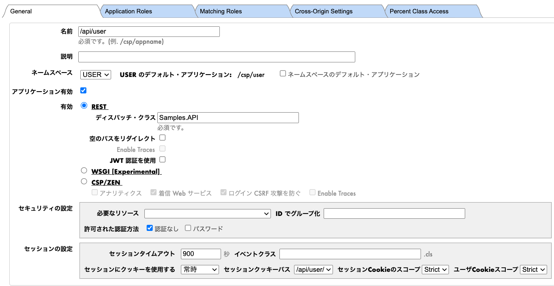This screenshot has width=554, height=286.
Task: Click the empty 説明 description field
Action: coord(217,57)
